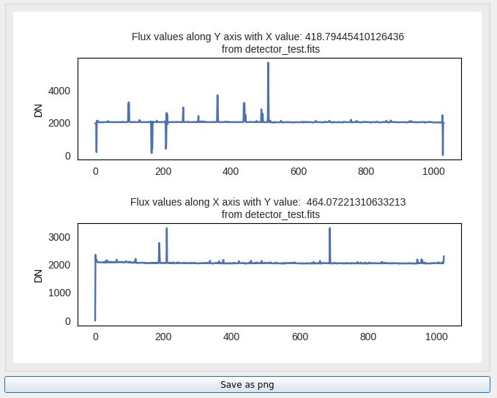Screen dimensions: 497x398
Task: Click the bottom plot title with Y value
Action: [268, 202]
